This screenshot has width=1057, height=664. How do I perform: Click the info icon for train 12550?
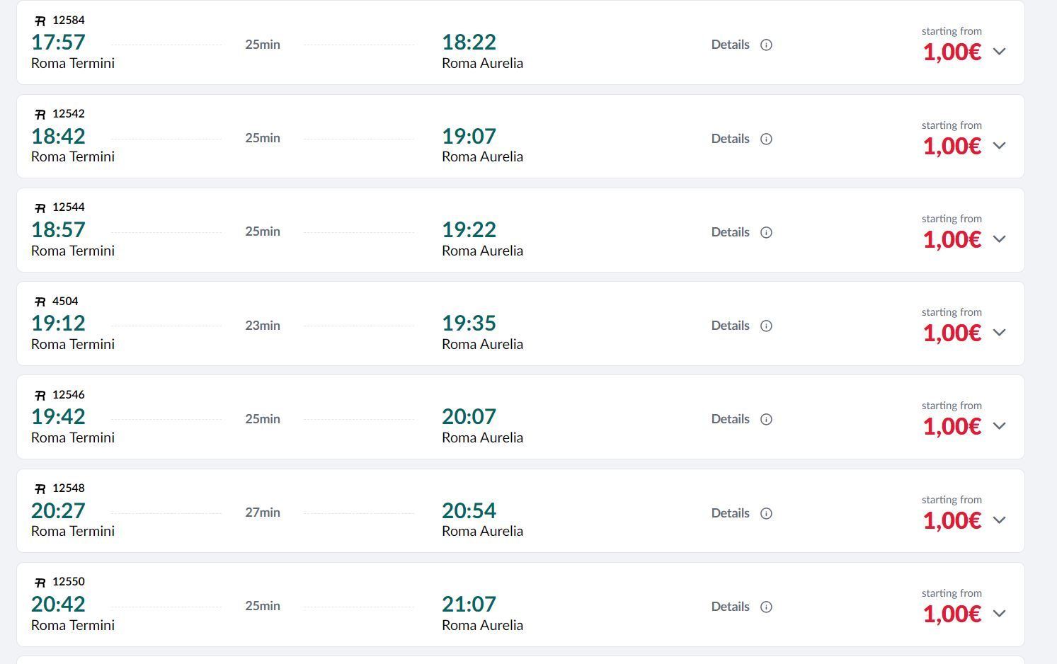tap(766, 607)
